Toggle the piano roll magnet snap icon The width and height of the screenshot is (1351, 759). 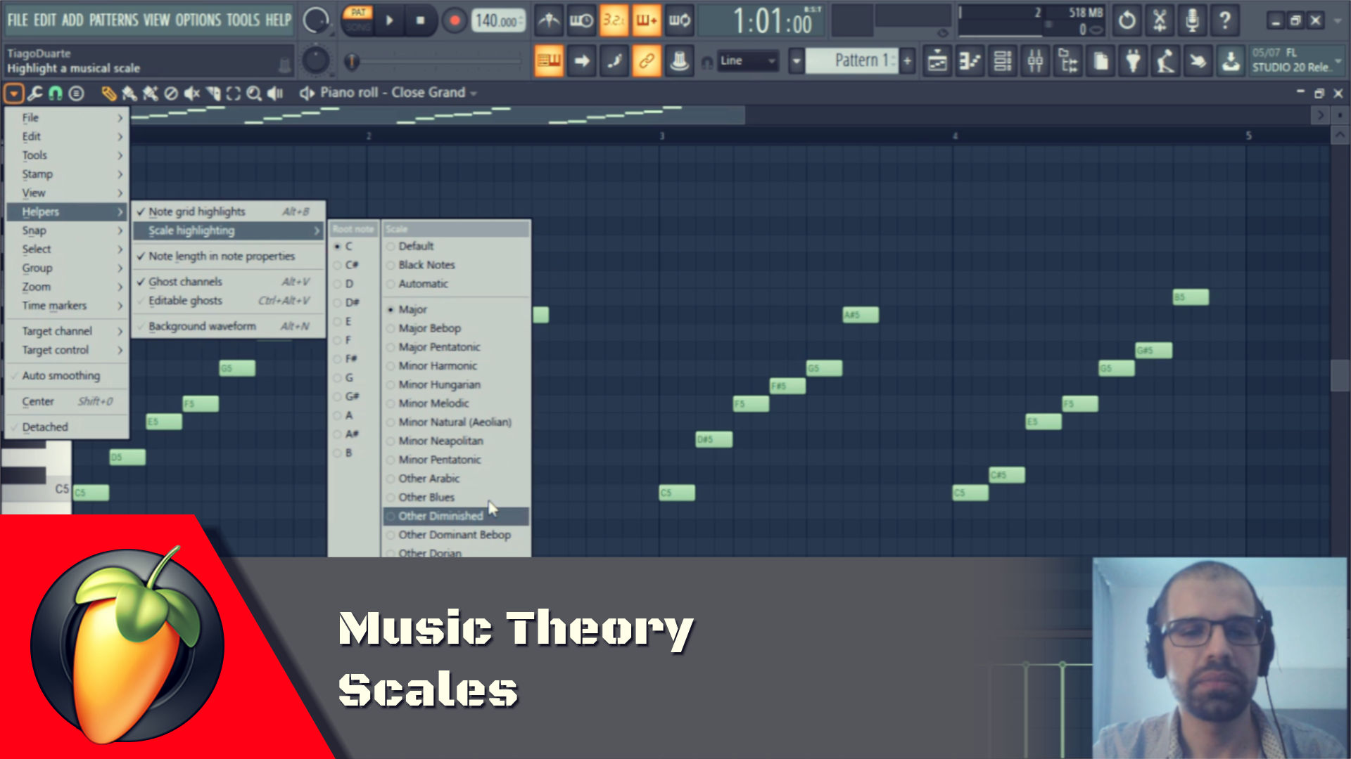click(56, 93)
